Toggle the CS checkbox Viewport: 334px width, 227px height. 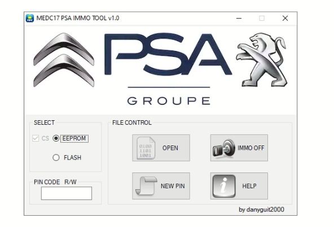pyautogui.click(x=36, y=138)
